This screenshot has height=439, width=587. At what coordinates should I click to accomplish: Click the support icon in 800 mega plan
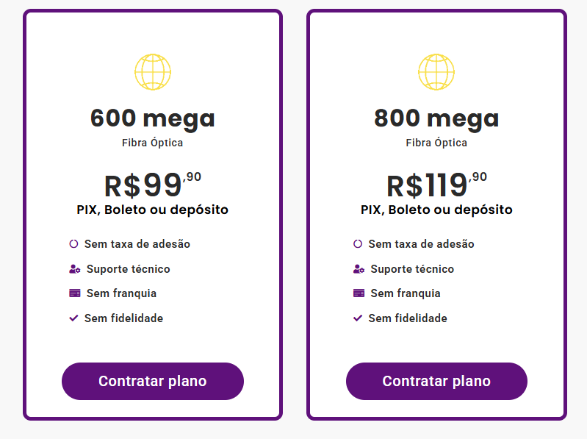point(359,269)
